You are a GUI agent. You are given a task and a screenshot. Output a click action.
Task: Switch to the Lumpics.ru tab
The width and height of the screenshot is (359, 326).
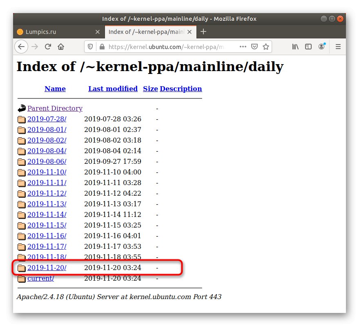pyautogui.click(x=59, y=32)
